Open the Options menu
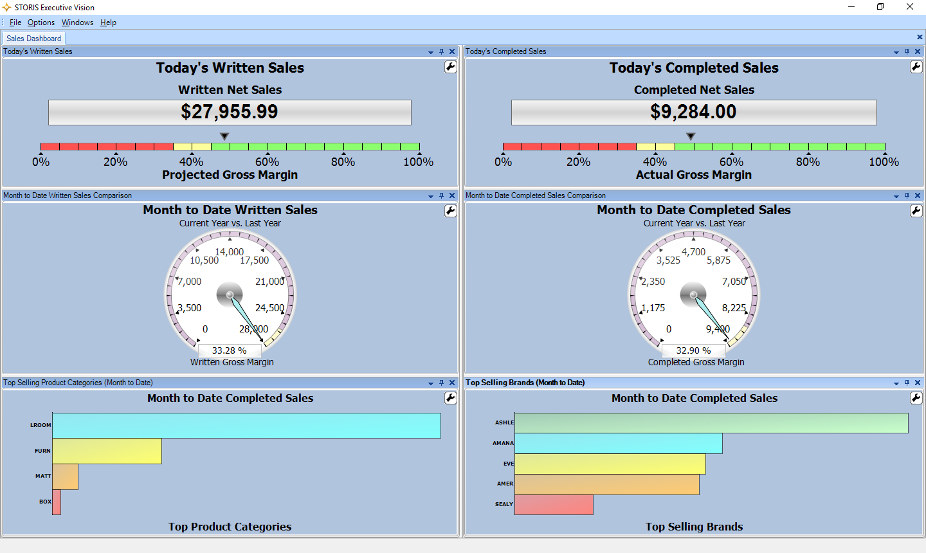 41,23
